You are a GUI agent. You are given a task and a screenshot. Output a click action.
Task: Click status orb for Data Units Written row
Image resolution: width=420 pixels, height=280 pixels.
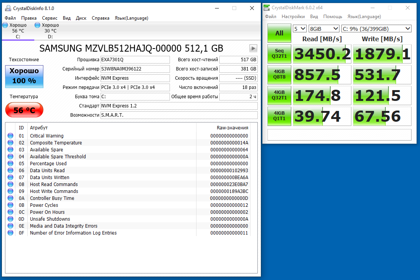(10, 178)
